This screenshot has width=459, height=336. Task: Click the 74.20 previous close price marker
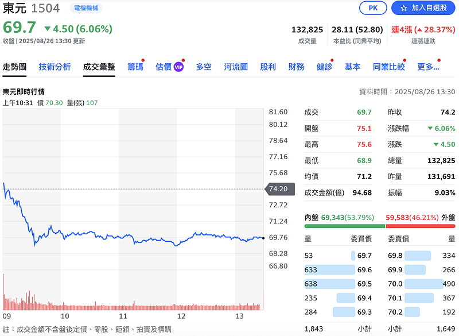click(279, 189)
